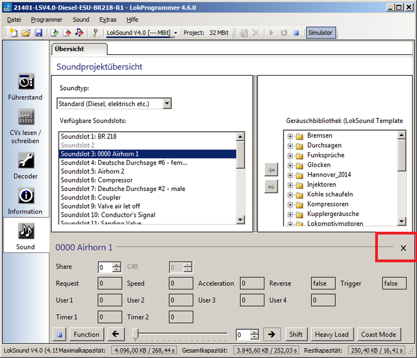Screen dimensions: 417x358
Task: Click the toolbar play triangle icon
Action: click(x=271, y=33)
